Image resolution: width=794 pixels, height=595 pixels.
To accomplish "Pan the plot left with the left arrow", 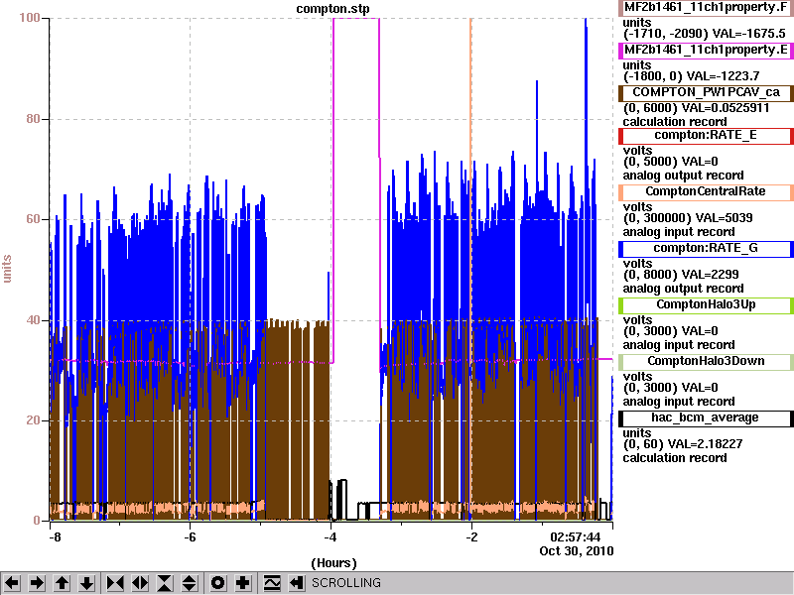I will tap(12, 583).
